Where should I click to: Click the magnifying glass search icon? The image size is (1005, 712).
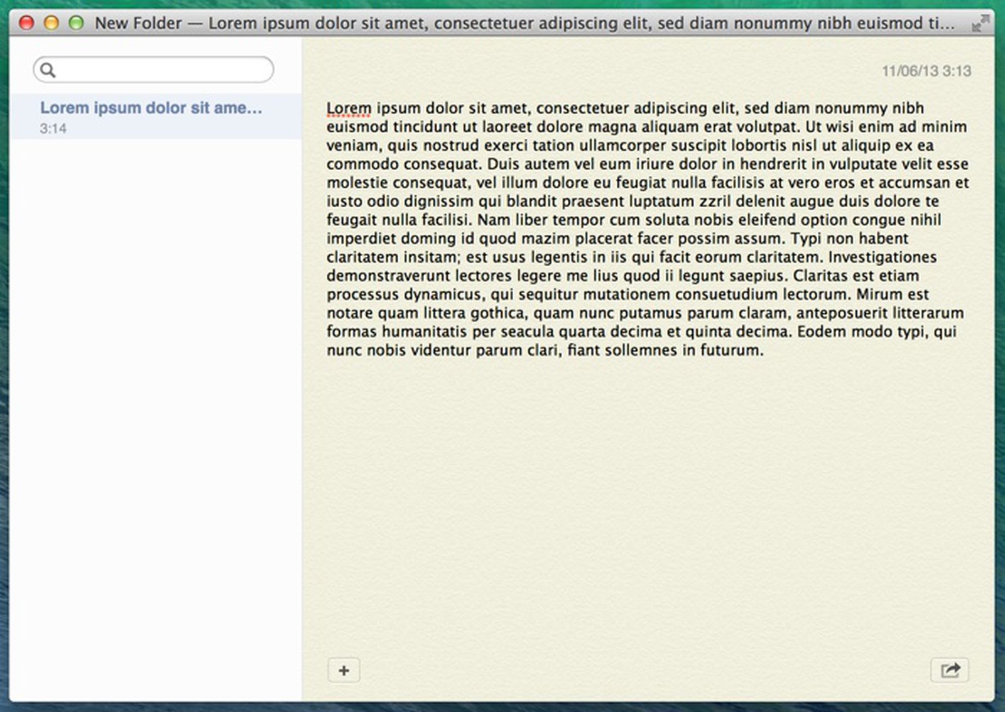coord(48,70)
